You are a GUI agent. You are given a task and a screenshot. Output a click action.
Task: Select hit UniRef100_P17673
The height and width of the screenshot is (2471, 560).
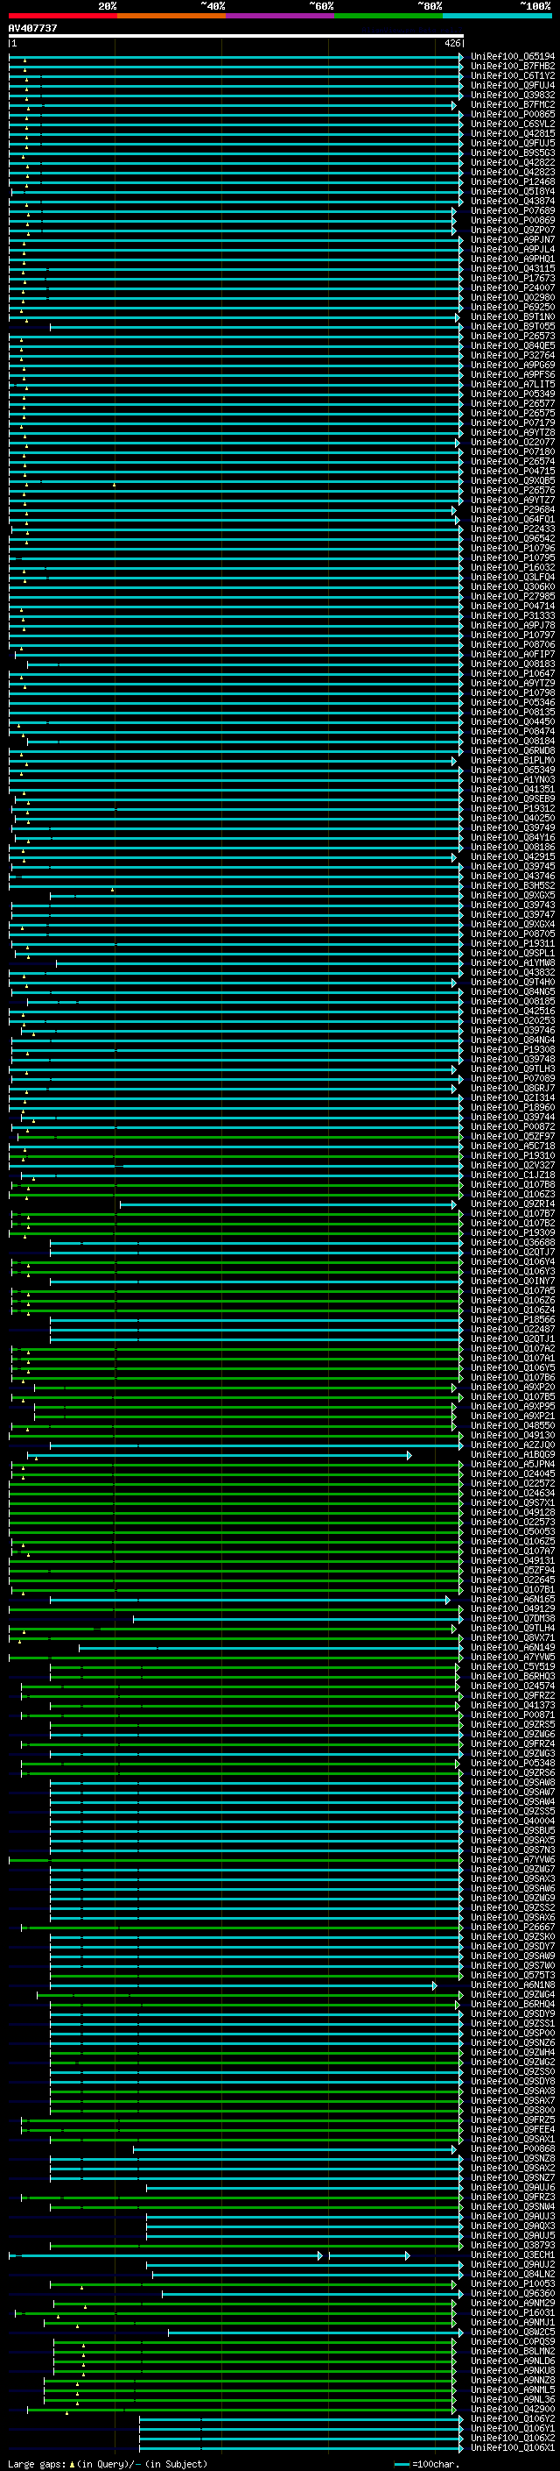513,278
